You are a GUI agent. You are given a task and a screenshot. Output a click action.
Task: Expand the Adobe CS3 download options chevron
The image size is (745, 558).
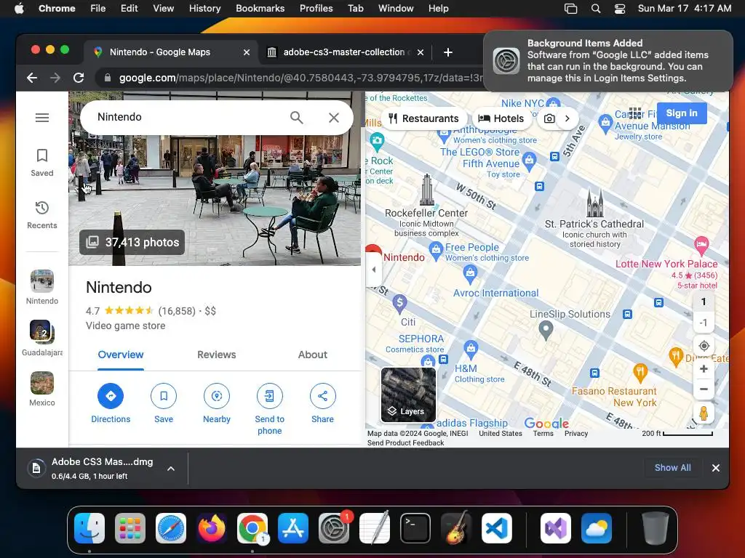[170, 469]
